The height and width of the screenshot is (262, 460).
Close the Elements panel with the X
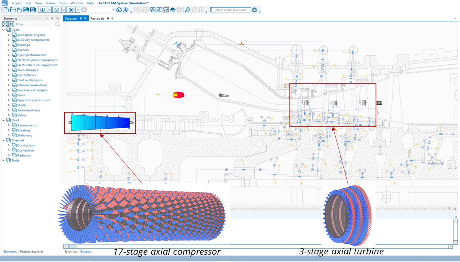[58, 19]
